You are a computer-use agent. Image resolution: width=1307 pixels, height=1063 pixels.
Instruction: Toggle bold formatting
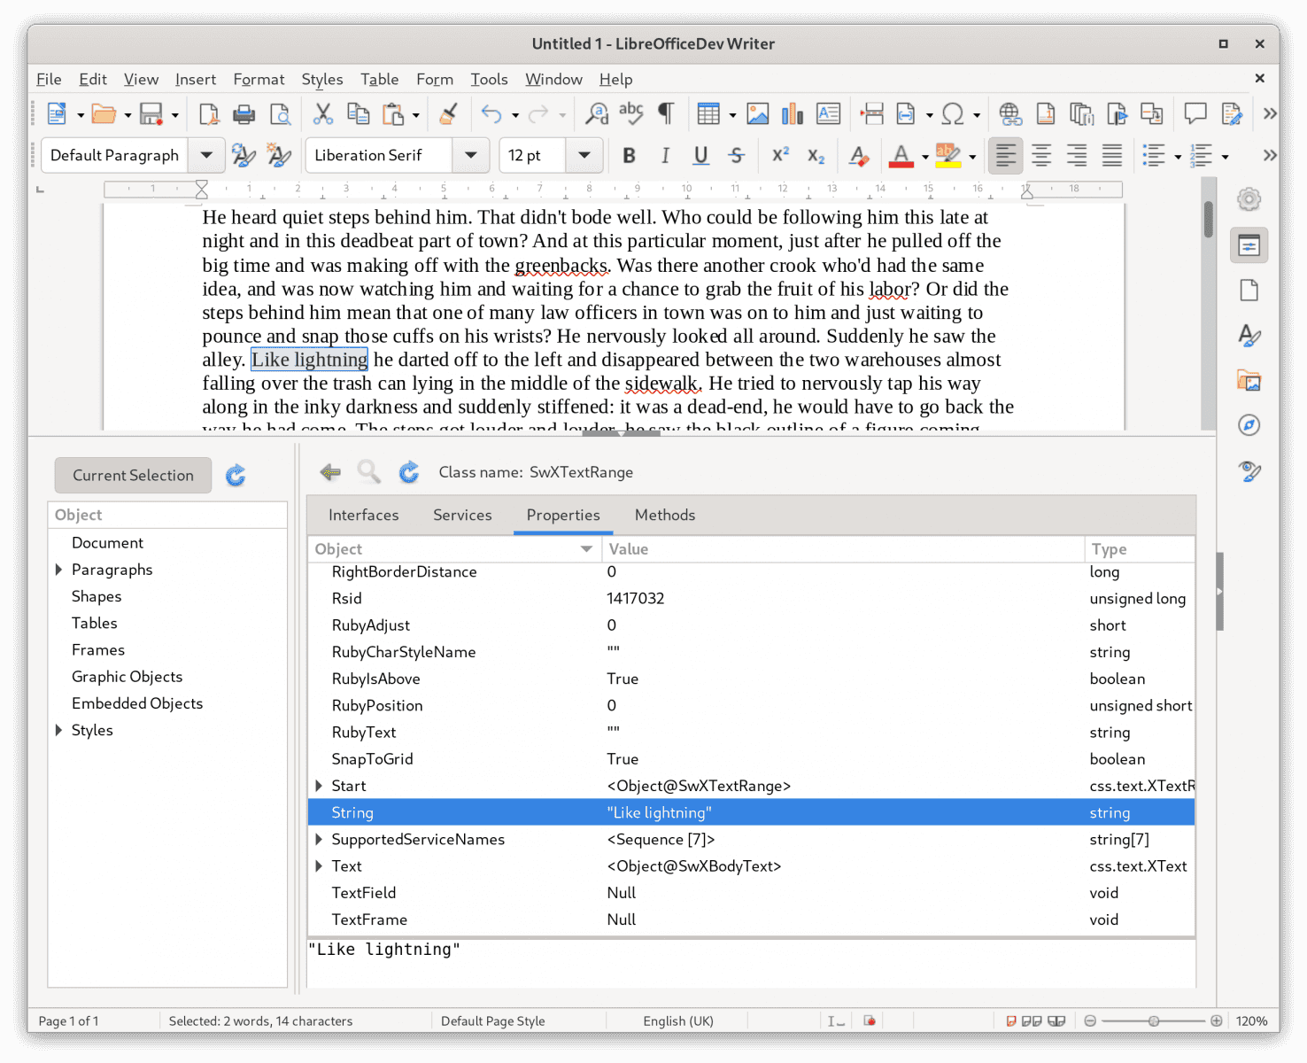[629, 155]
